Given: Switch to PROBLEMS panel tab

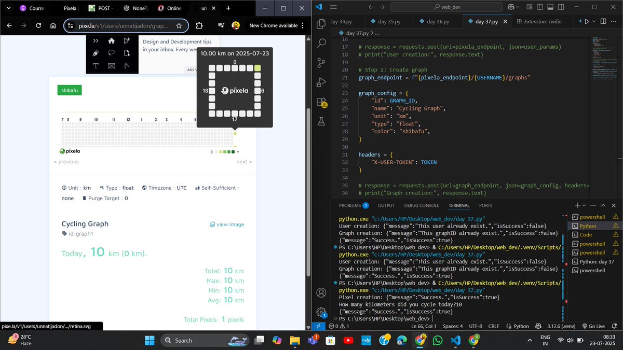Looking at the screenshot, I should click(x=354, y=205).
